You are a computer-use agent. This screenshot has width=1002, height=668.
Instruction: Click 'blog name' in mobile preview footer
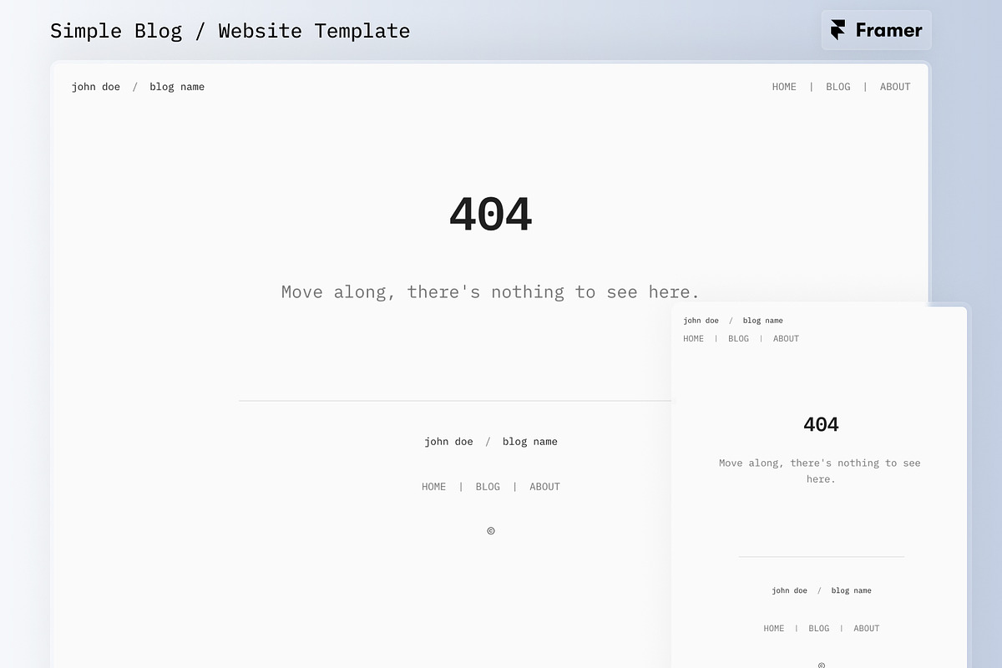pyautogui.click(x=852, y=590)
